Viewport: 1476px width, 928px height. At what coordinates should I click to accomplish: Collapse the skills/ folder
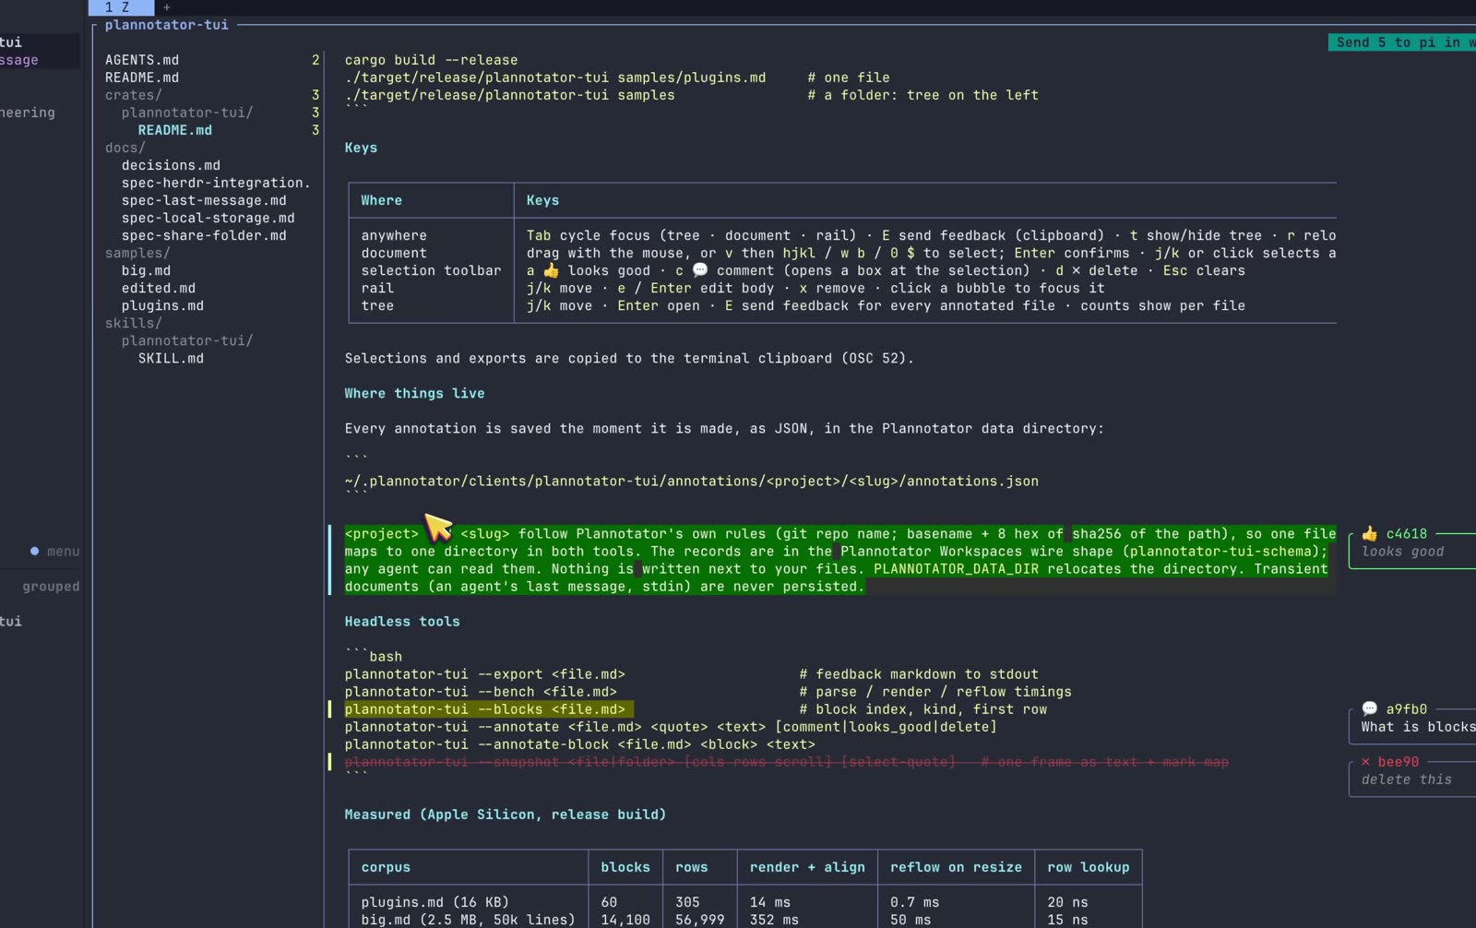134,323
